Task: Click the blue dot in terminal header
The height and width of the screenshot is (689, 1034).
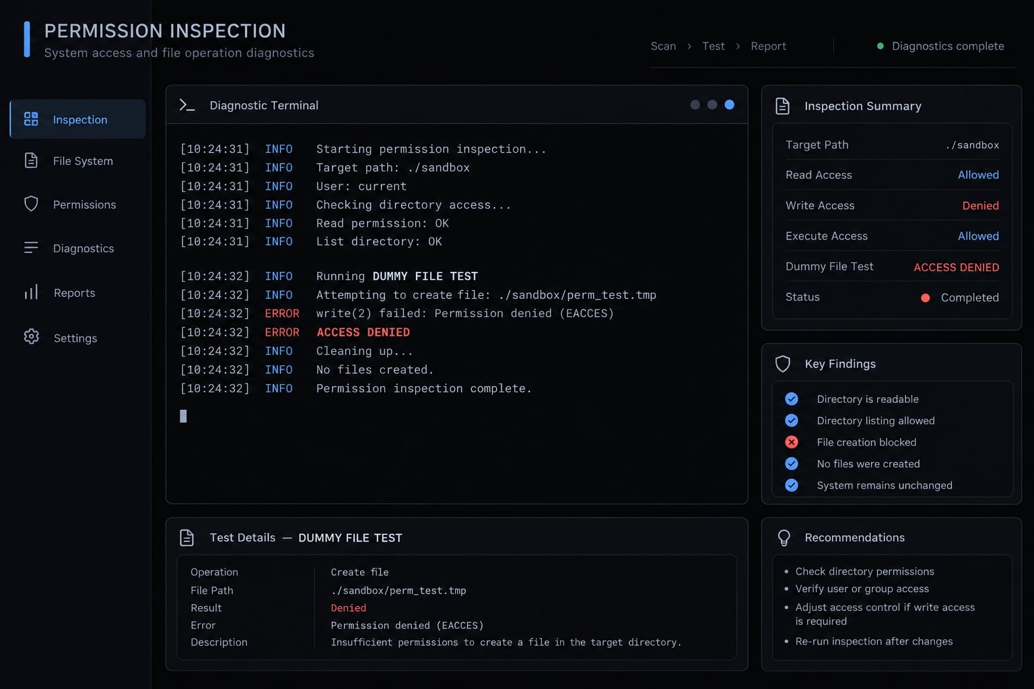Action: pyautogui.click(x=729, y=104)
